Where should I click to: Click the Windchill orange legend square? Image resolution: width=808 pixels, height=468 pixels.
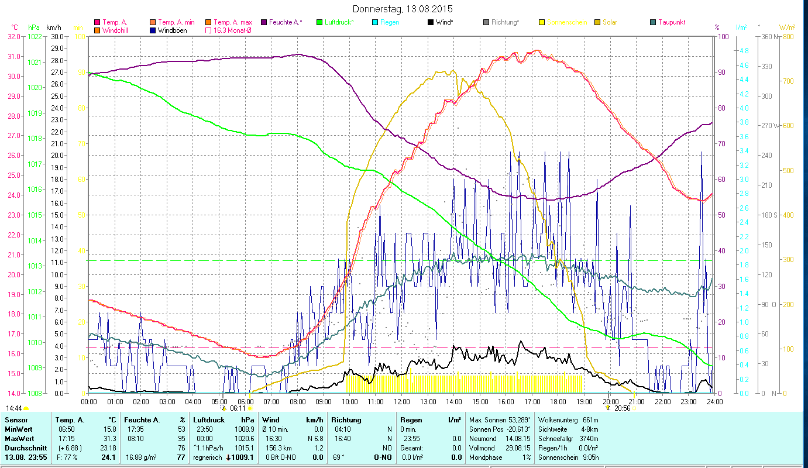pos(97,30)
